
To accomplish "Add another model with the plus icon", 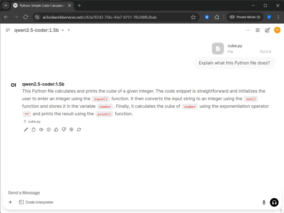I will 69,30.
